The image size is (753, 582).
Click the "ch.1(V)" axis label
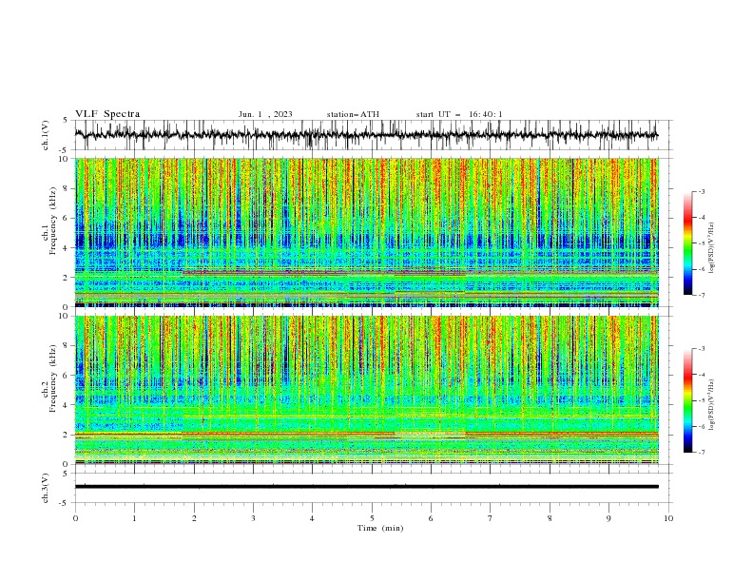click(46, 135)
